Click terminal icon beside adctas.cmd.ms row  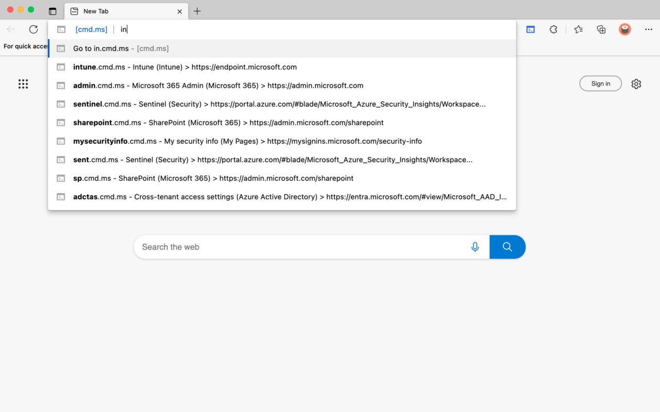click(x=61, y=197)
